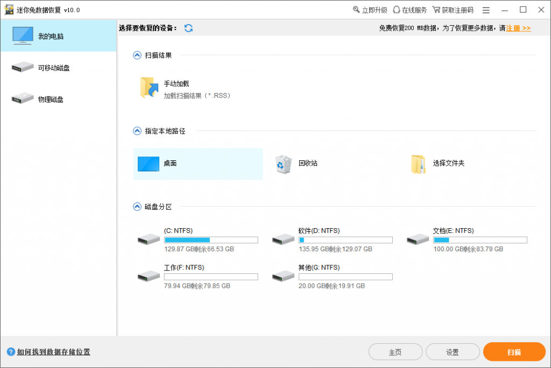Click the 其他(G: NTFS) label

319,267
